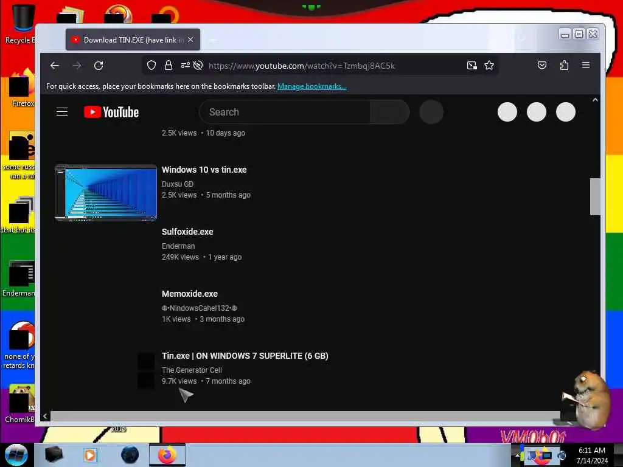Click the YouTube URL address bar
Screen dimensions: 623x467
tap(302, 66)
